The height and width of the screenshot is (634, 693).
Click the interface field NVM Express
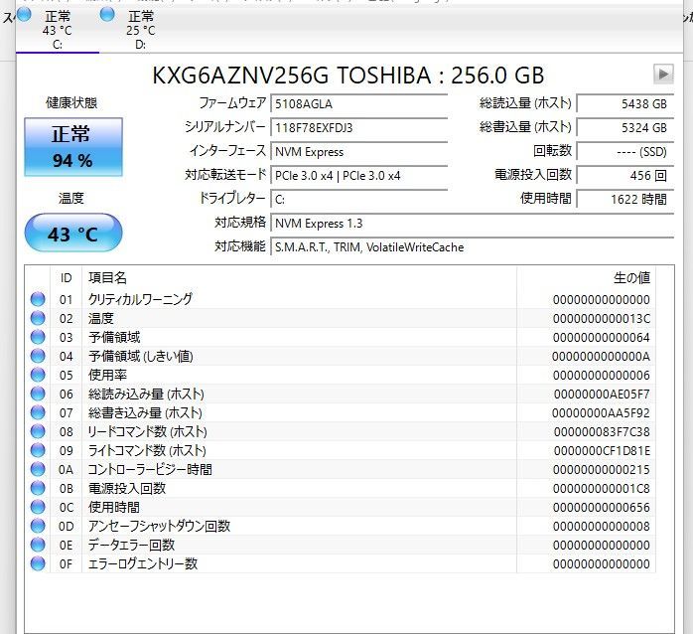[358, 152]
